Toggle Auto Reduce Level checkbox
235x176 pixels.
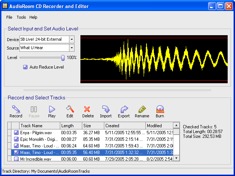coord(25,67)
